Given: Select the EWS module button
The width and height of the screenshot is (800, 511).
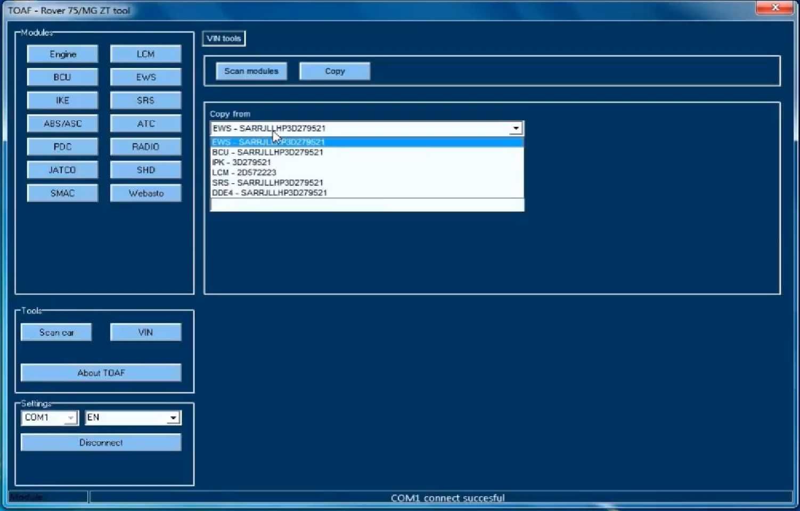Looking at the screenshot, I should 145,77.
